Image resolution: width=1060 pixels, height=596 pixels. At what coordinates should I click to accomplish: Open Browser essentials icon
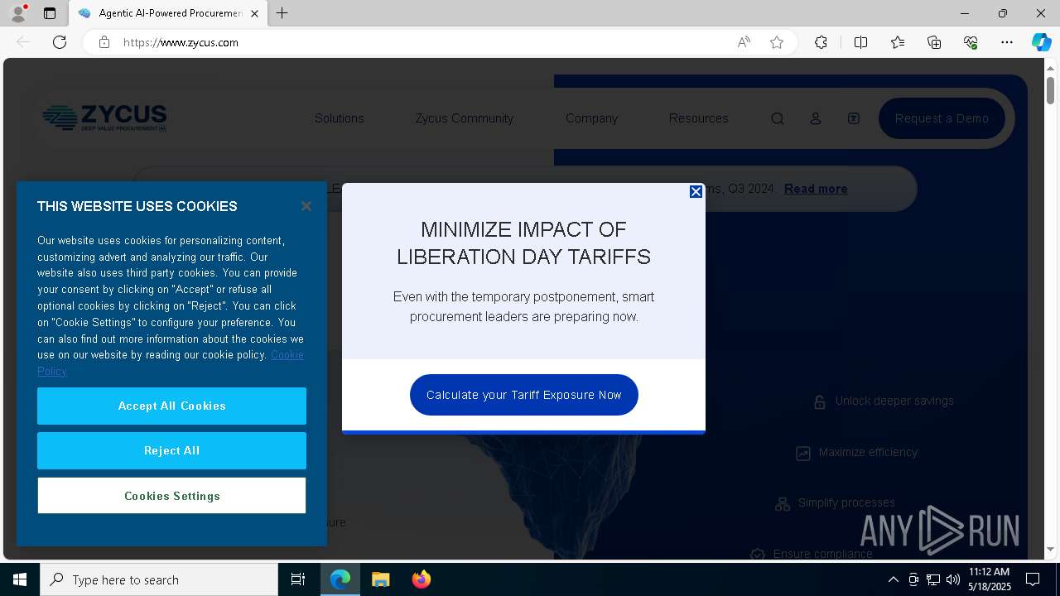(x=971, y=42)
